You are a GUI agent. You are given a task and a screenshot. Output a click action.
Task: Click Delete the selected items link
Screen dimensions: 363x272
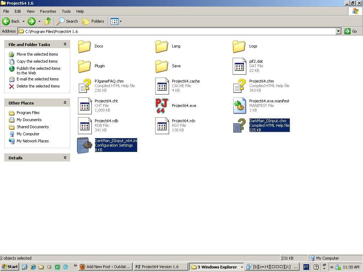(38, 86)
